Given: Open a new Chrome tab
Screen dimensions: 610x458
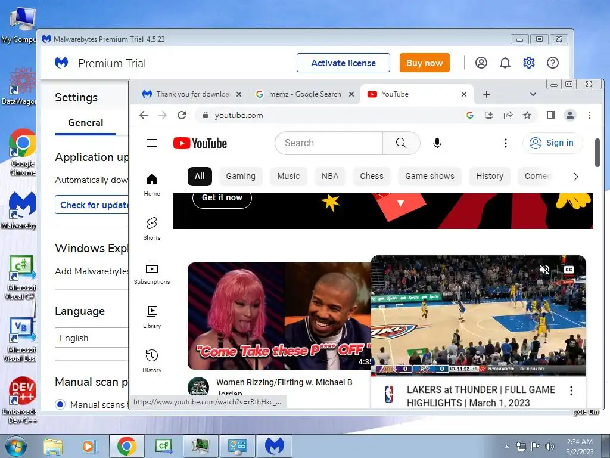Looking at the screenshot, I should [486, 94].
